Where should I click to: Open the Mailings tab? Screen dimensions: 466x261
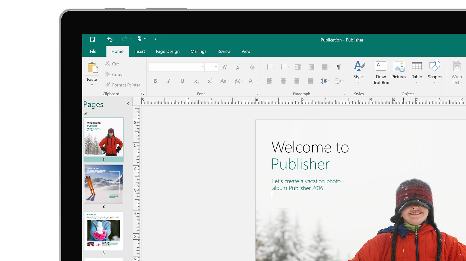(198, 51)
